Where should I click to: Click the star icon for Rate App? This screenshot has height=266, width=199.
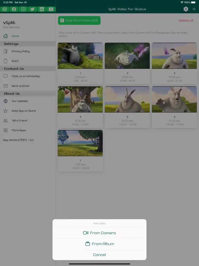click(x=6, y=111)
